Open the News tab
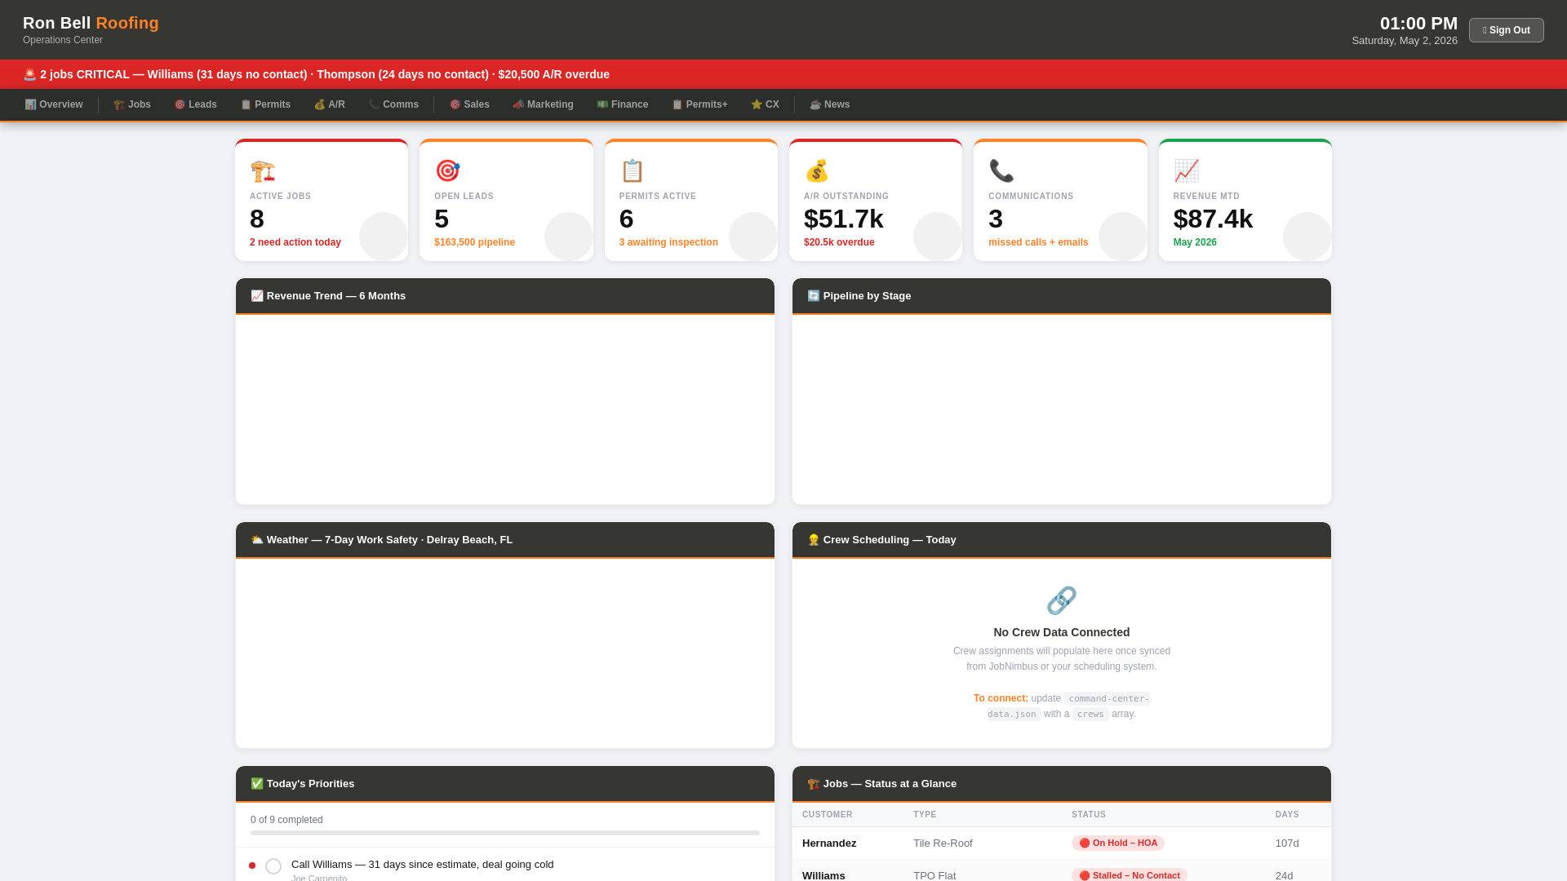The height and width of the screenshot is (881, 1567). (x=830, y=104)
